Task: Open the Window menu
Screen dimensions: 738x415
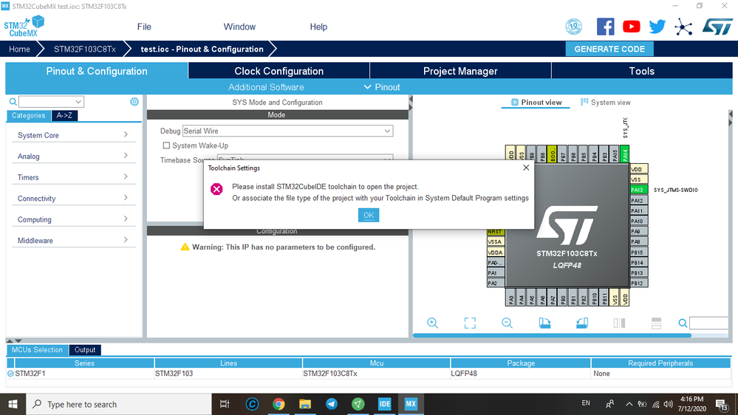Action: 239,27
